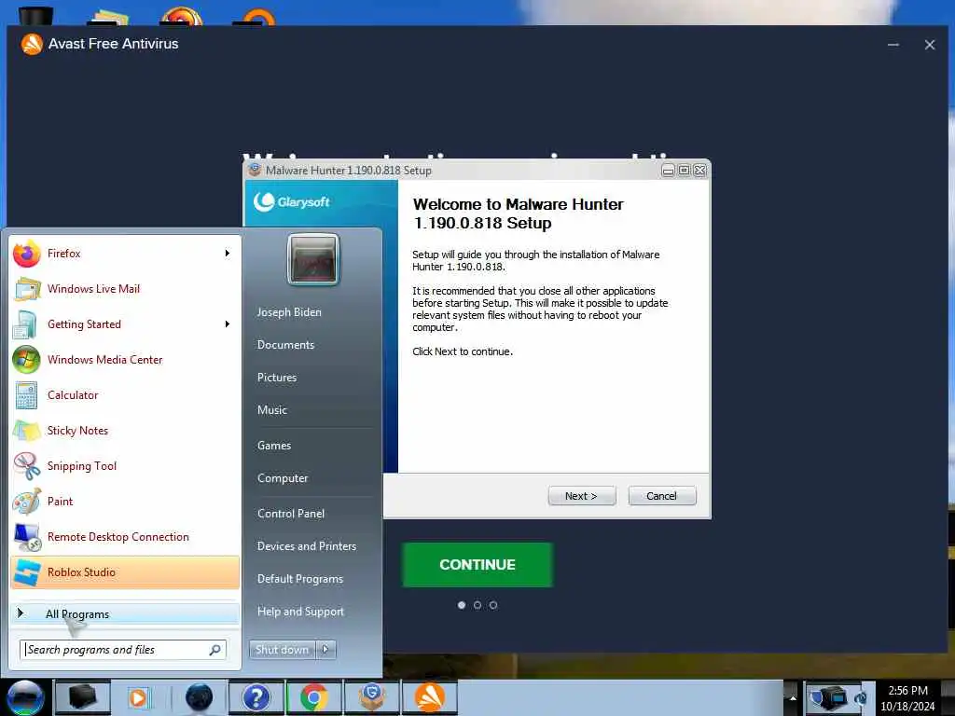955x716 pixels.
Task: Open Computer from the Start menu
Action: tap(283, 478)
